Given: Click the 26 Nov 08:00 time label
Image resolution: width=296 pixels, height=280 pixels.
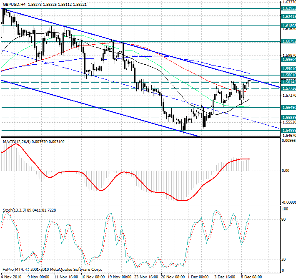Looking at the screenshot, I should pos(173,277).
